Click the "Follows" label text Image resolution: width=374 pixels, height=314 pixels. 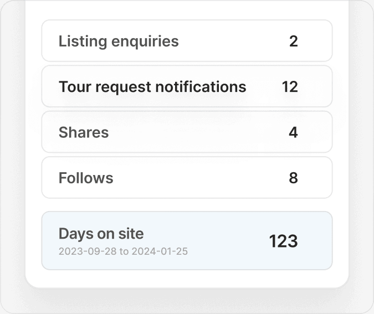[x=86, y=178]
